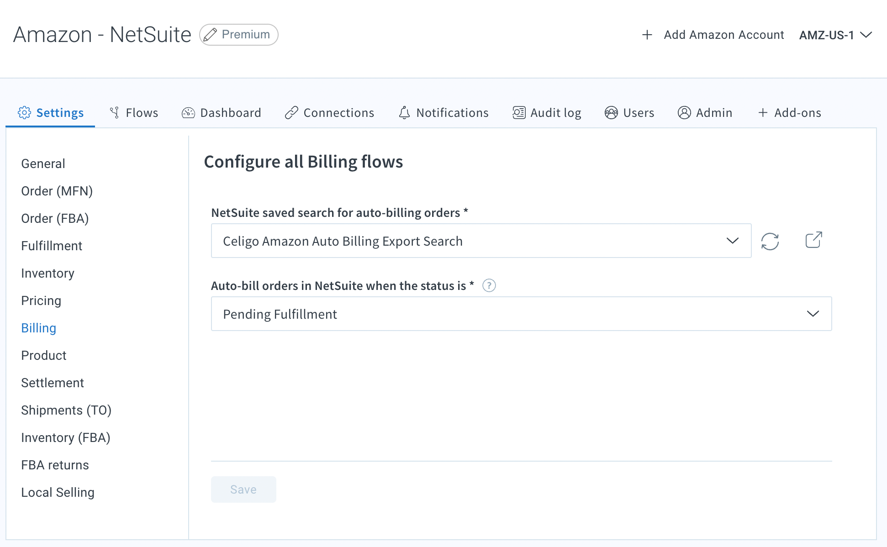Open the Connections tab
887x547 pixels.
pyautogui.click(x=329, y=113)
